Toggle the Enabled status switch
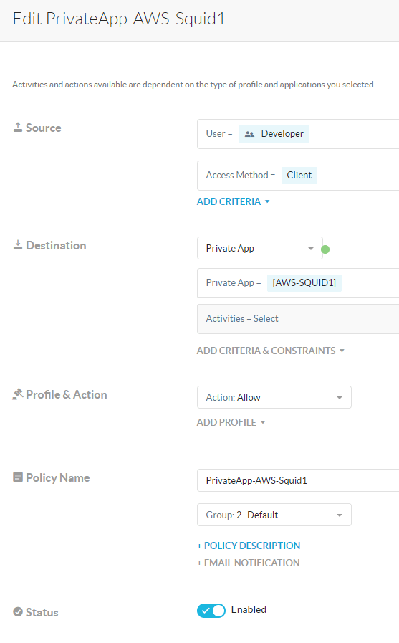Viewport: 399px width, 643px height. click(x=211, y=611)
